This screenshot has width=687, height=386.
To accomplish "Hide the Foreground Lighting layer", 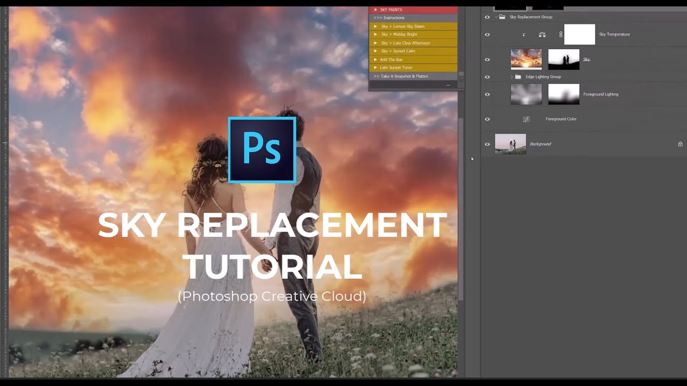I will tap(487, 94).
